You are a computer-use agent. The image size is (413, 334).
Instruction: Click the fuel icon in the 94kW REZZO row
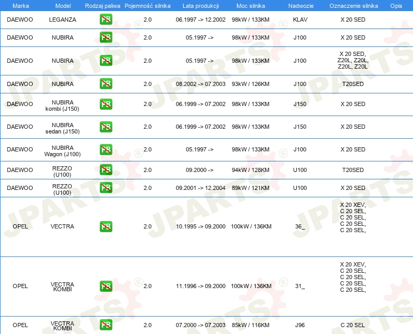pyautogui.click(x=106, y=170)
